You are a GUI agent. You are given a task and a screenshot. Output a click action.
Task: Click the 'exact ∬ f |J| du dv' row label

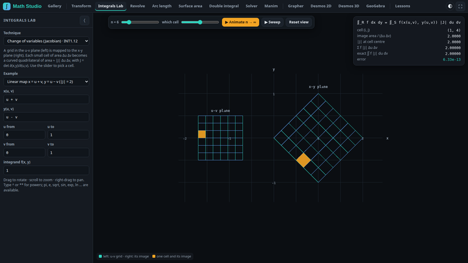pyautogui.click(x=373, y=53)
